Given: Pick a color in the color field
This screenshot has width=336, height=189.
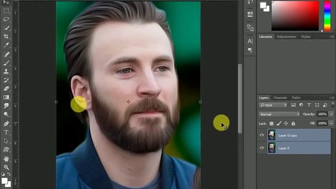Looking at the screenshot, I should [295, 16].
